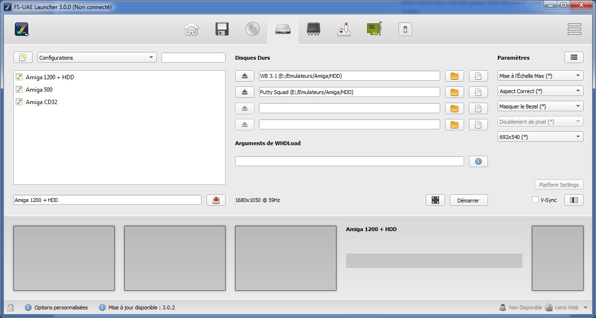
Task: Toggle fullscreen mode button beside Démarrer
Action: [x=435, y=200]
